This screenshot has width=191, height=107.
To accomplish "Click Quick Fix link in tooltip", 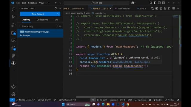I will (142, 62).
